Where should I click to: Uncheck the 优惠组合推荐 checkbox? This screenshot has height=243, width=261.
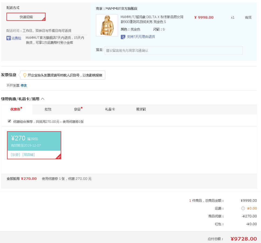9,121
